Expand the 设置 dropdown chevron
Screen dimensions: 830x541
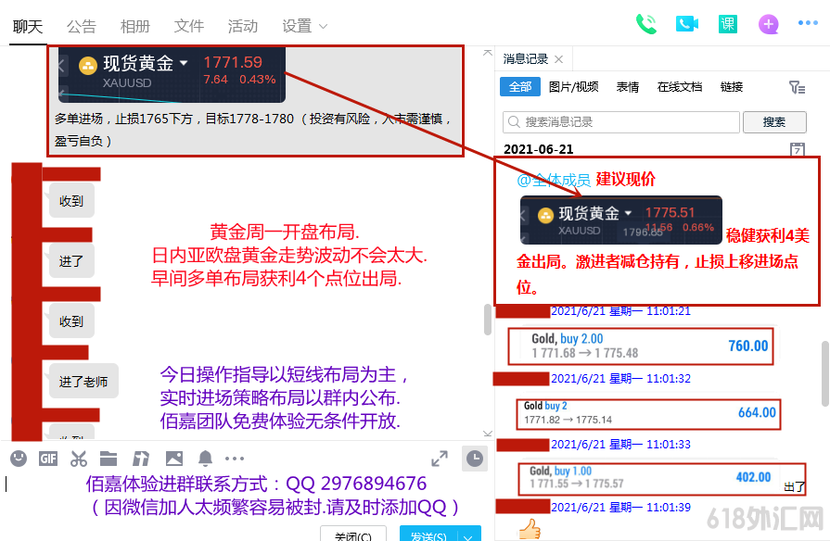(323, 27)
